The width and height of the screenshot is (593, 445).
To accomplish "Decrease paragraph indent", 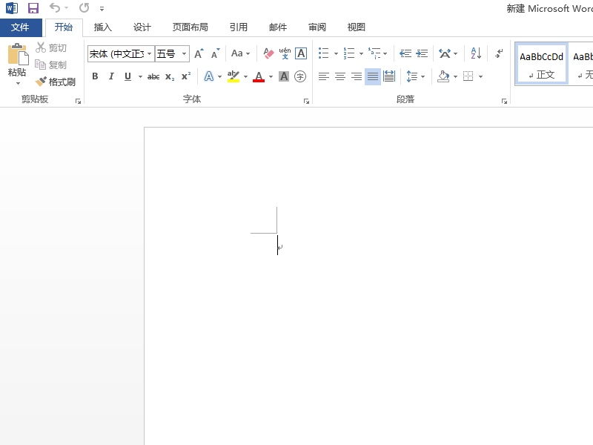I will point(405,53).
